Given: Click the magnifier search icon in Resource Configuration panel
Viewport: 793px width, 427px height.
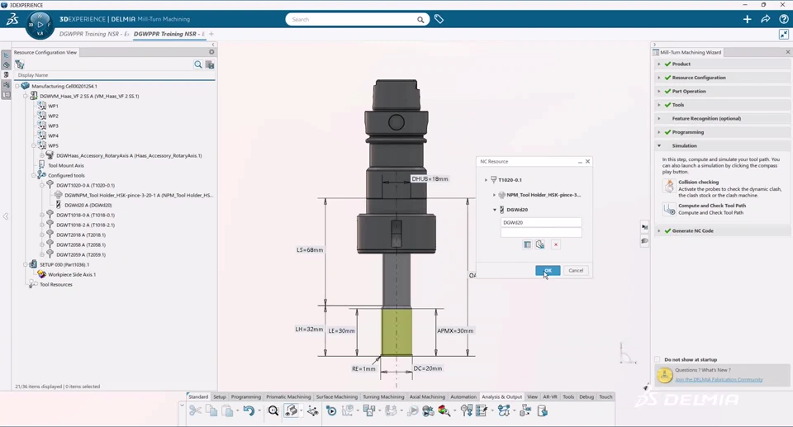Looking at the screenshot, I should tap(197, 64).
